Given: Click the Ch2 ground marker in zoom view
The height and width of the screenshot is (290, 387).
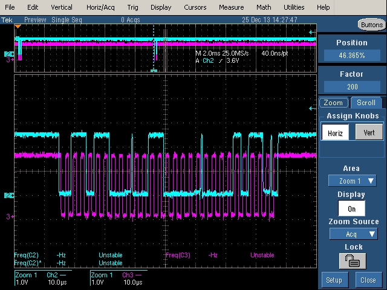Looking at the screenshot, I should tap(10, 196).
